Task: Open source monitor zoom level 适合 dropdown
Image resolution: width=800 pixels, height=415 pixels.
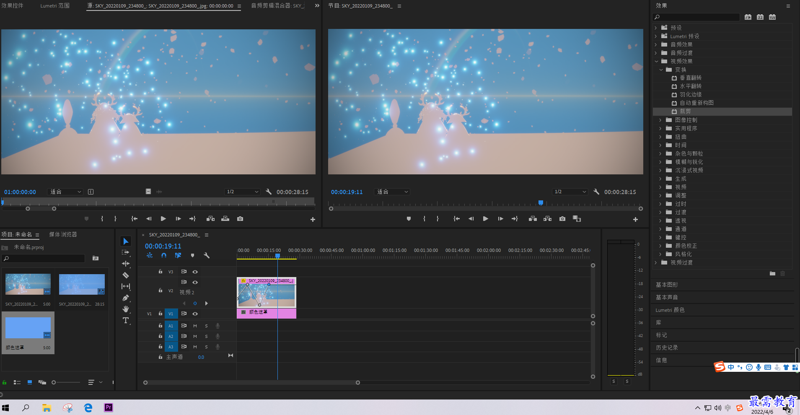Action: [x=65, y=192]
